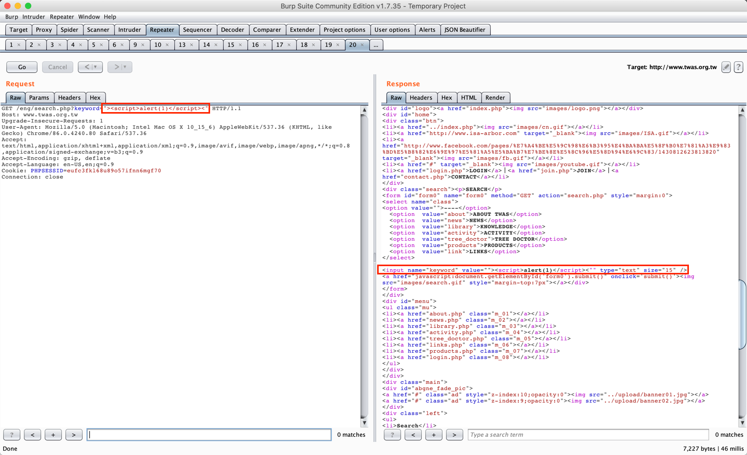Click the Host header line in request
747x455 pixels.
(x=40, y=115)
